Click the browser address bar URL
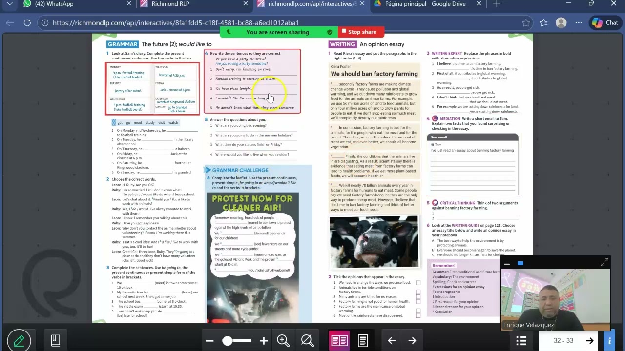The height and width of the screenshot is (351, 625). (x=176, y=23)
